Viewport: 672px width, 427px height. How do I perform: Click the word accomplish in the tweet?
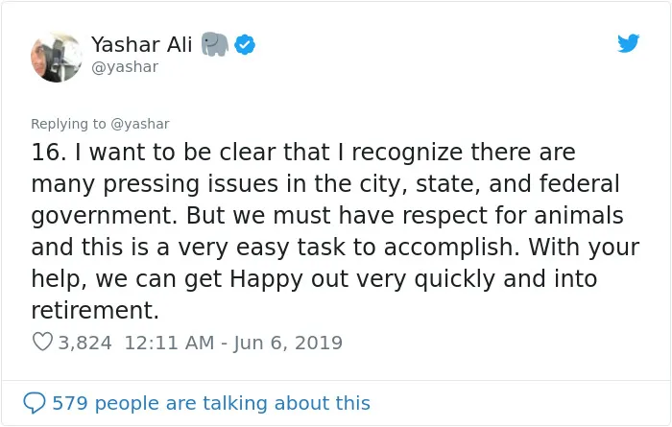451,248
